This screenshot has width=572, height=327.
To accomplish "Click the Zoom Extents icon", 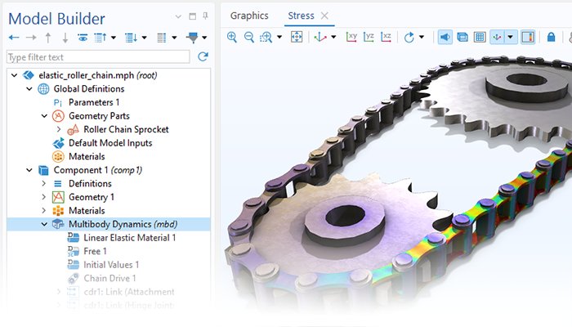I will (x=297, y=37).
